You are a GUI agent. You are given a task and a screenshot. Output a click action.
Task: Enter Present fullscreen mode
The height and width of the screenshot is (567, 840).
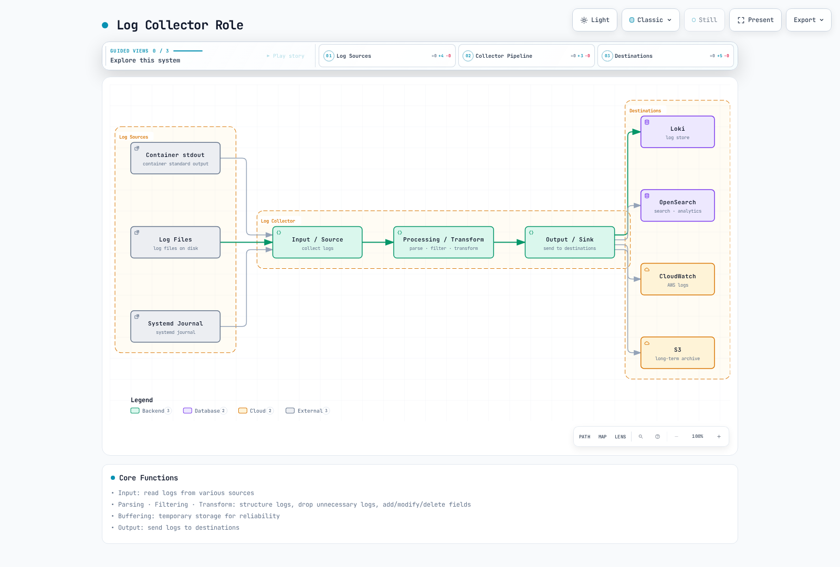[x=755, y=20]
